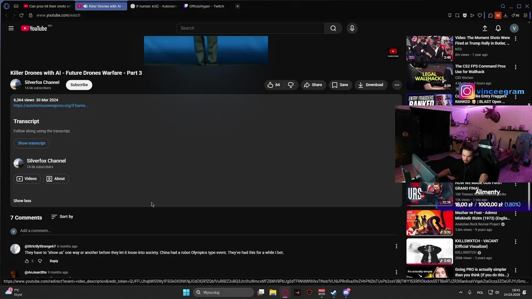
Task: Switch to 'Can pros hit their shots' tab
Action: (x=47, y=6)
